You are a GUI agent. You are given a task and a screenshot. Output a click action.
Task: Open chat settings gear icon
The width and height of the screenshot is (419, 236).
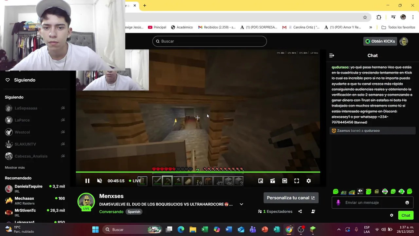392,215
